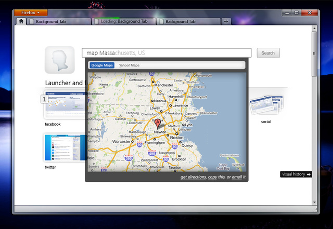Click the home icon tab
Image resolution: width=333 pixels, height=229 pixels.
21,21
